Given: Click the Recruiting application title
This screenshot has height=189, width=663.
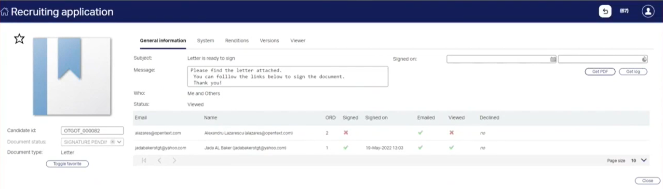Looking at the screenshot, I should pos(62,12).
